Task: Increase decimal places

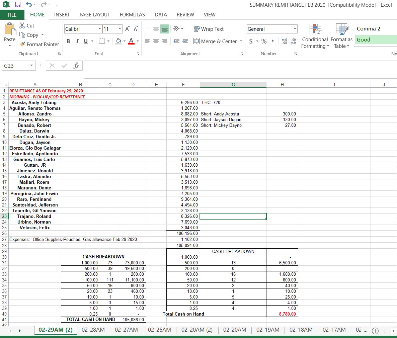Action: [285, 41]
